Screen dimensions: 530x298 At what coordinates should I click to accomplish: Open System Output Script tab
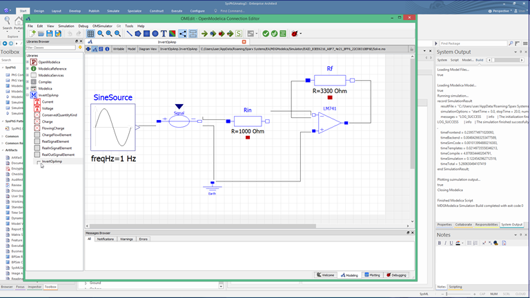[454, 60]
